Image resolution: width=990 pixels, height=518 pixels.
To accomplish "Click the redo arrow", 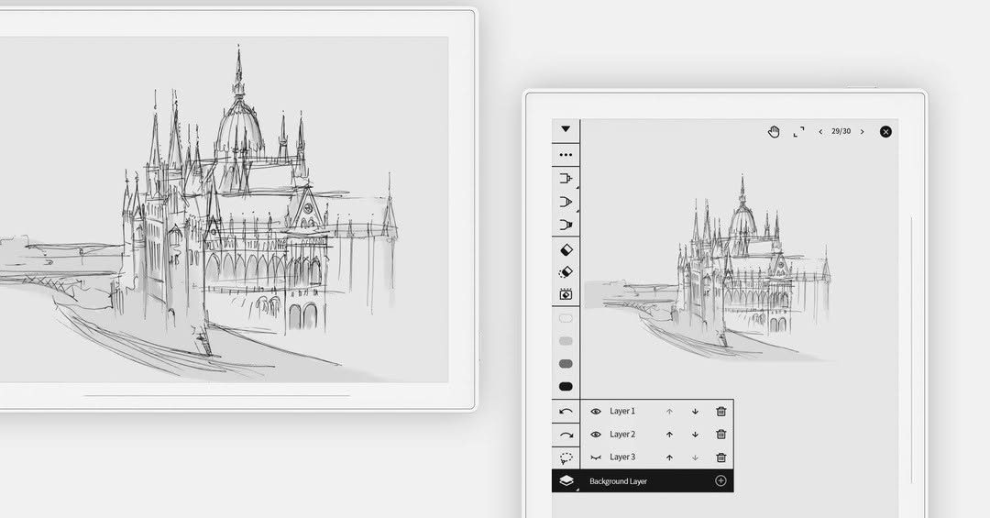I will point(566,435).
